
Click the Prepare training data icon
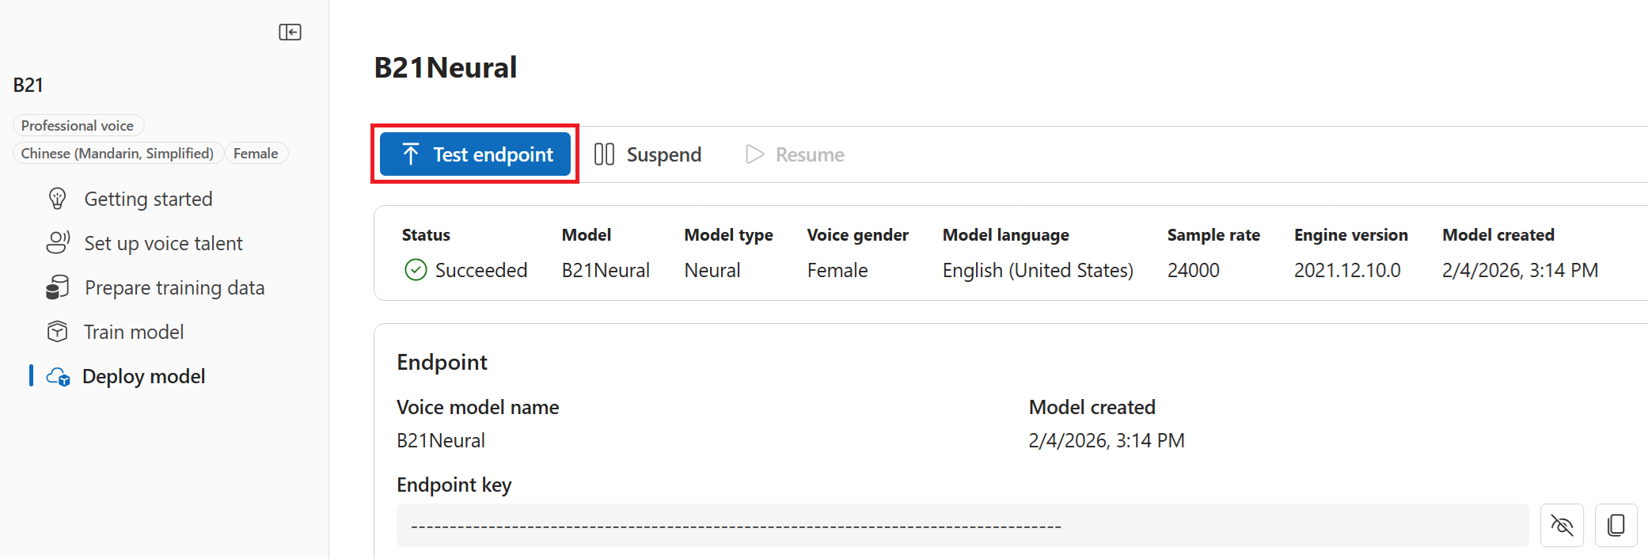[58, 287]
